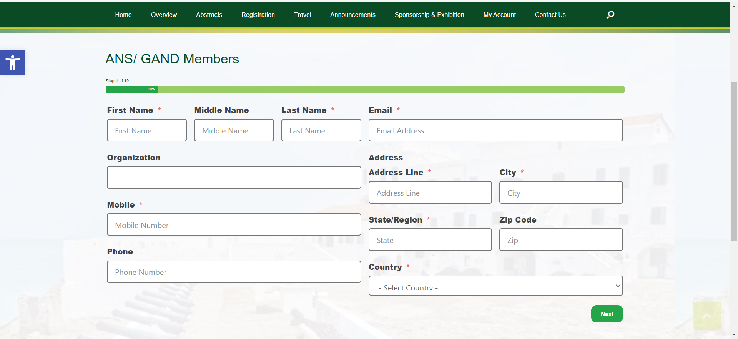Click the scrollbar down arrow
This screenshot has height=339, width=738.
click(x=734, y=335)
